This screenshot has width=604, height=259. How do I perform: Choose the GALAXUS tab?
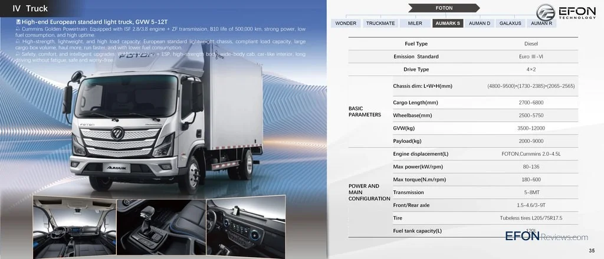pos(510,23)
